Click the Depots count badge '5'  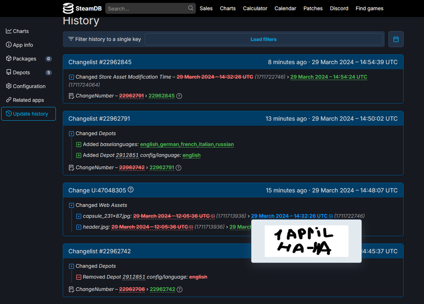[x=48, y=73]
